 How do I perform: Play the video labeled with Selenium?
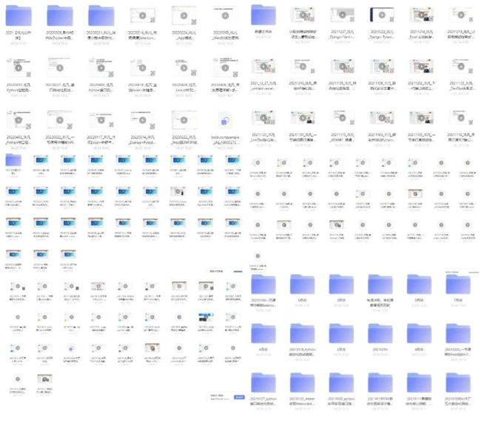coord(142,16)
